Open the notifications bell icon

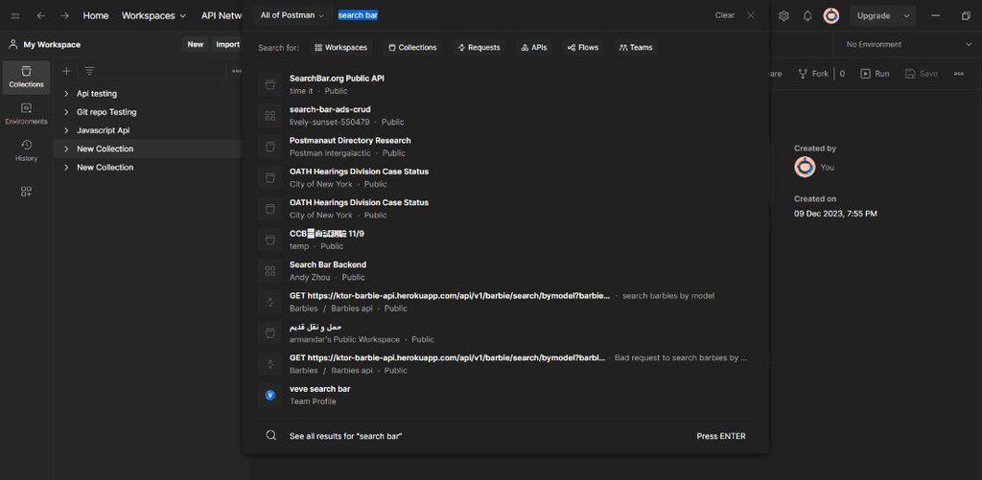pos(807,15)
